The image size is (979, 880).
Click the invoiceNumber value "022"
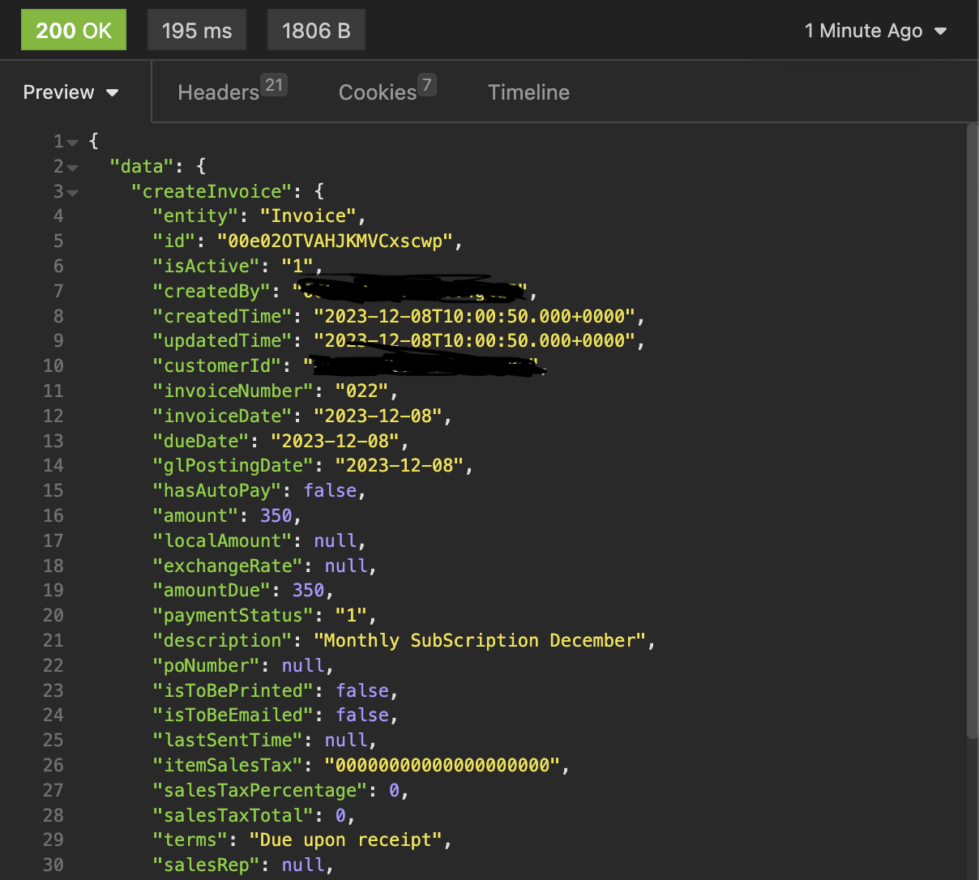pos(362,391)
